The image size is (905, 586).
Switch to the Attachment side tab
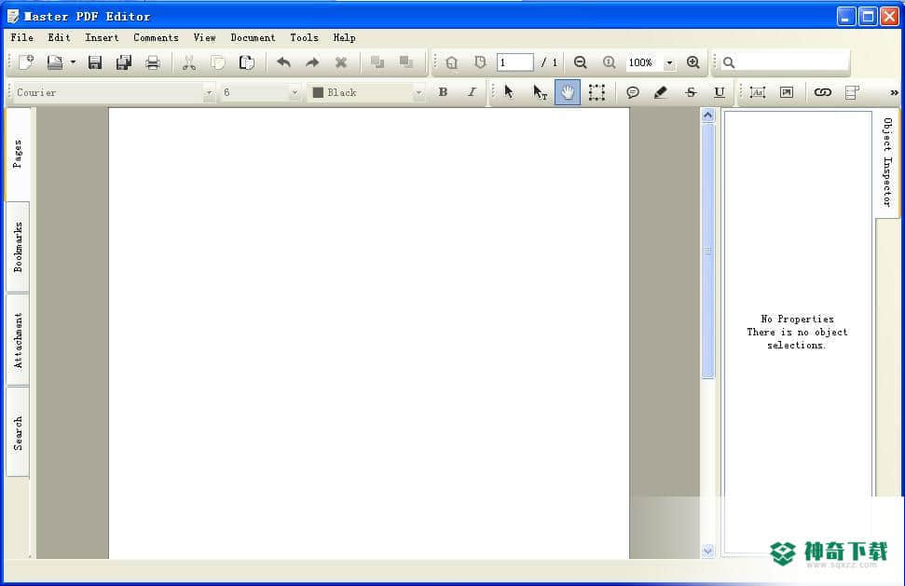click(x=18, y=340)
